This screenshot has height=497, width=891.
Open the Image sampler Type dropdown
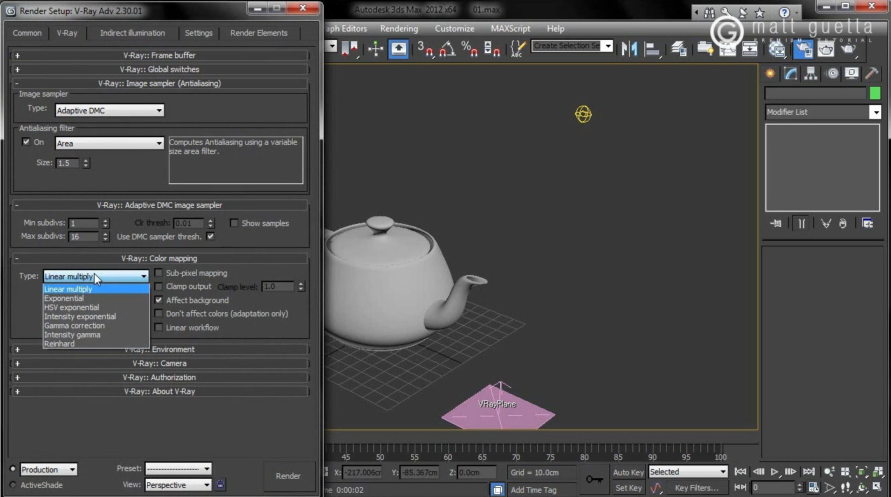coord(109,111)
